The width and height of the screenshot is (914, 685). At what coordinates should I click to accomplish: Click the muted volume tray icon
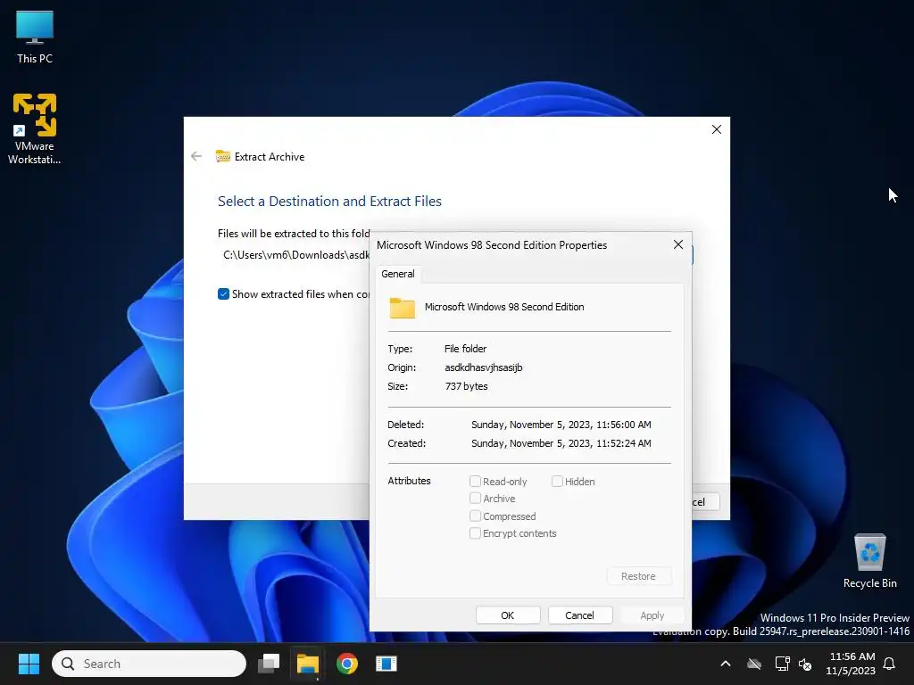click(x=805, y=664)
